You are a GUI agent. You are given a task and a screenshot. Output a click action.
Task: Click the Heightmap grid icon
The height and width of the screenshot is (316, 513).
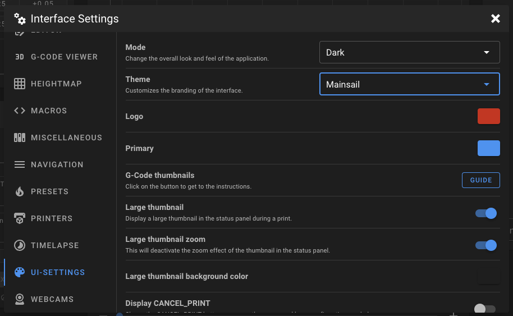pyautogui.click(x=20, y=84)
